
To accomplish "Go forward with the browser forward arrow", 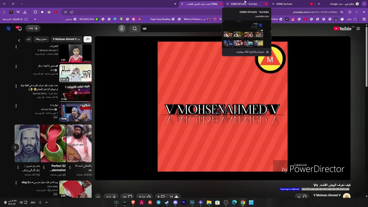I will point(357,12).
